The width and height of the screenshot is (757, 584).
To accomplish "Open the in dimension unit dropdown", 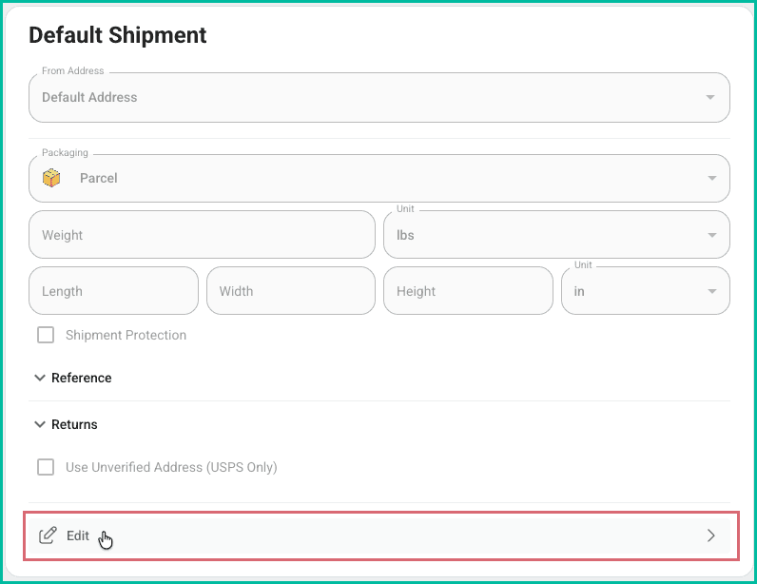I will tap(645, 291).
